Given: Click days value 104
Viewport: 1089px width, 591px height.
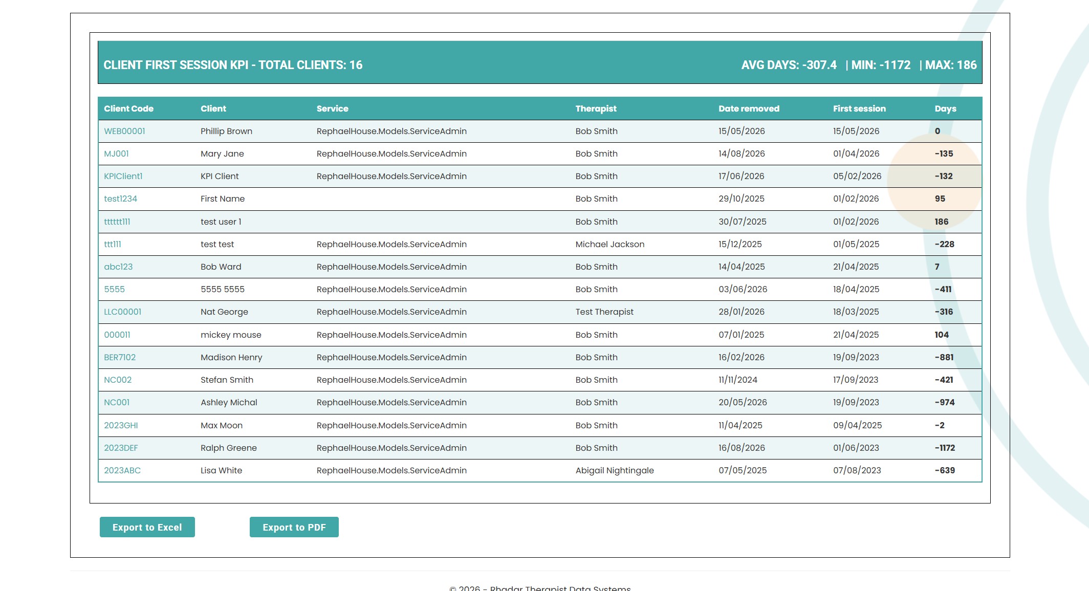Looking at the screenshot, I should [x=941, y=335].
